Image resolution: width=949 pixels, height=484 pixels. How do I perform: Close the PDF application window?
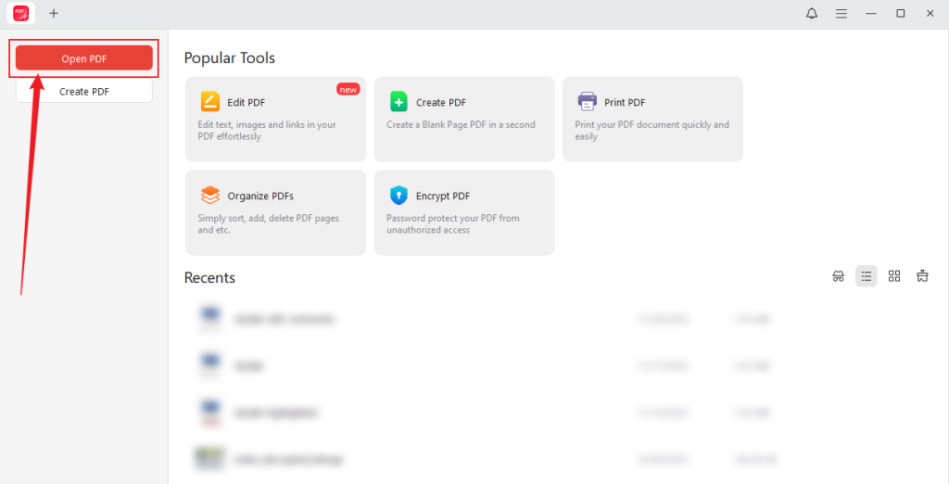tap(930, 13)
